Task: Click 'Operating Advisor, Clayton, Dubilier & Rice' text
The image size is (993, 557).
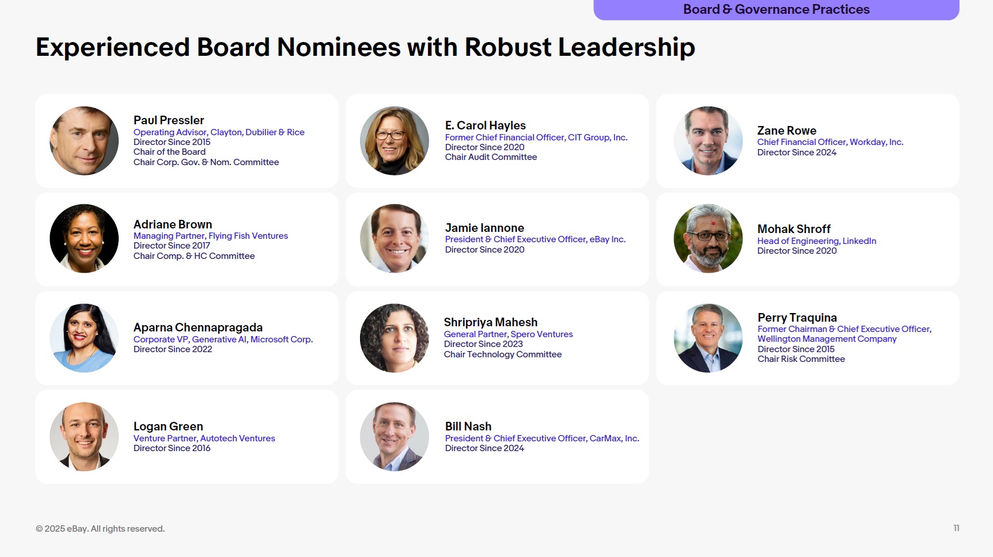Action: click(219, 132)
